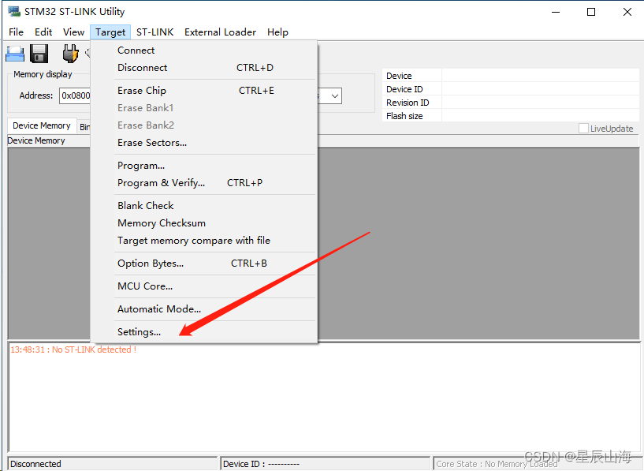
Task: Click the 'No ST-LINK detected' log message
Action: coord(73,350)
